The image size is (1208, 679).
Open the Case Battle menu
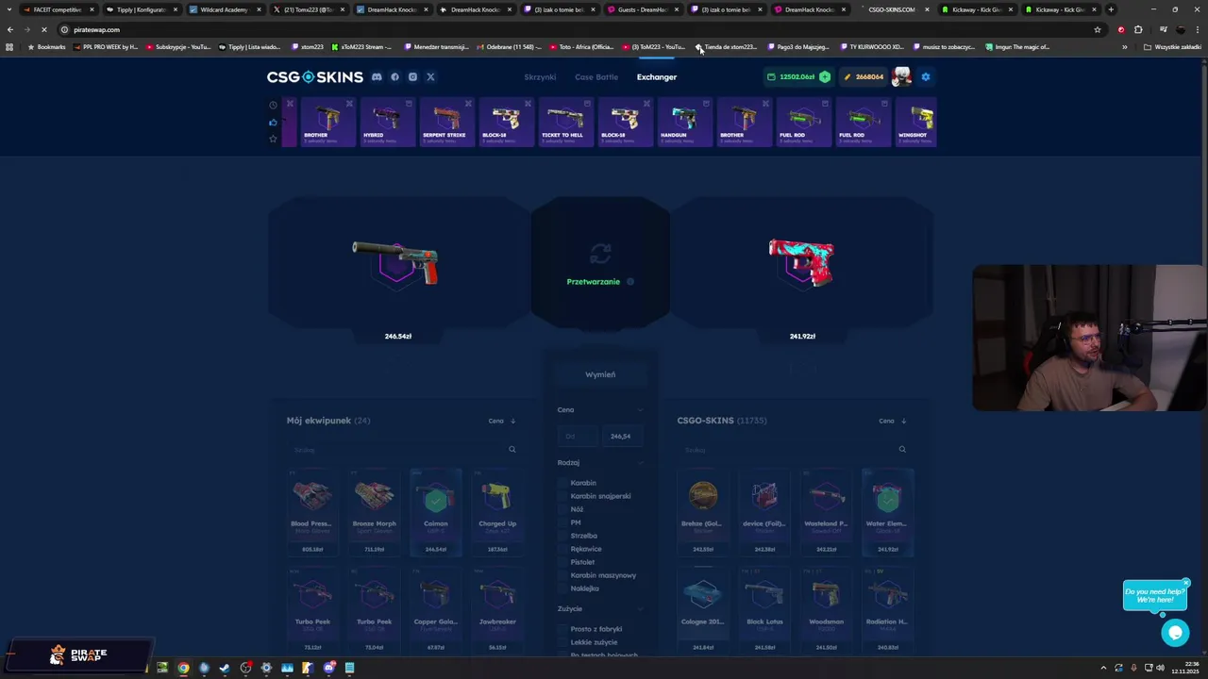[596, 76]
